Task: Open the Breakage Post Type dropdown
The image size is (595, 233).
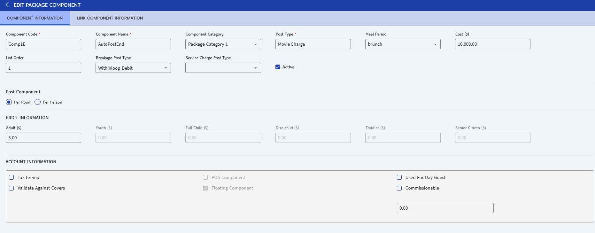Action: tap(133, 68)
